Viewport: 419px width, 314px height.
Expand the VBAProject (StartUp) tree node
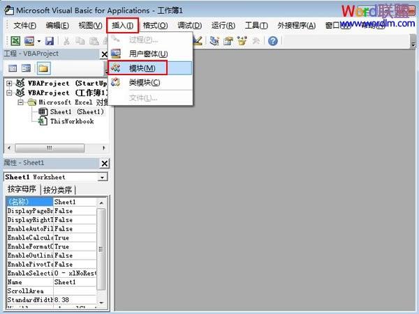[9, 84]
